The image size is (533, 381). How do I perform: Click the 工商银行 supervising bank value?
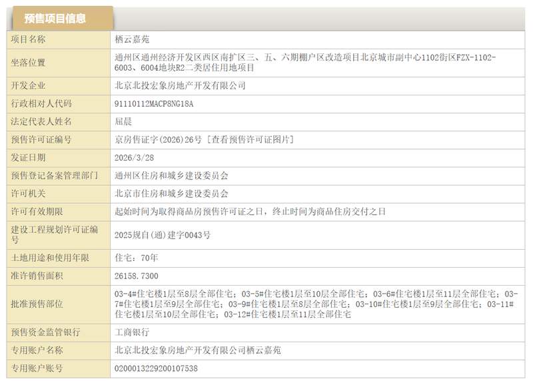pos(132,331)
